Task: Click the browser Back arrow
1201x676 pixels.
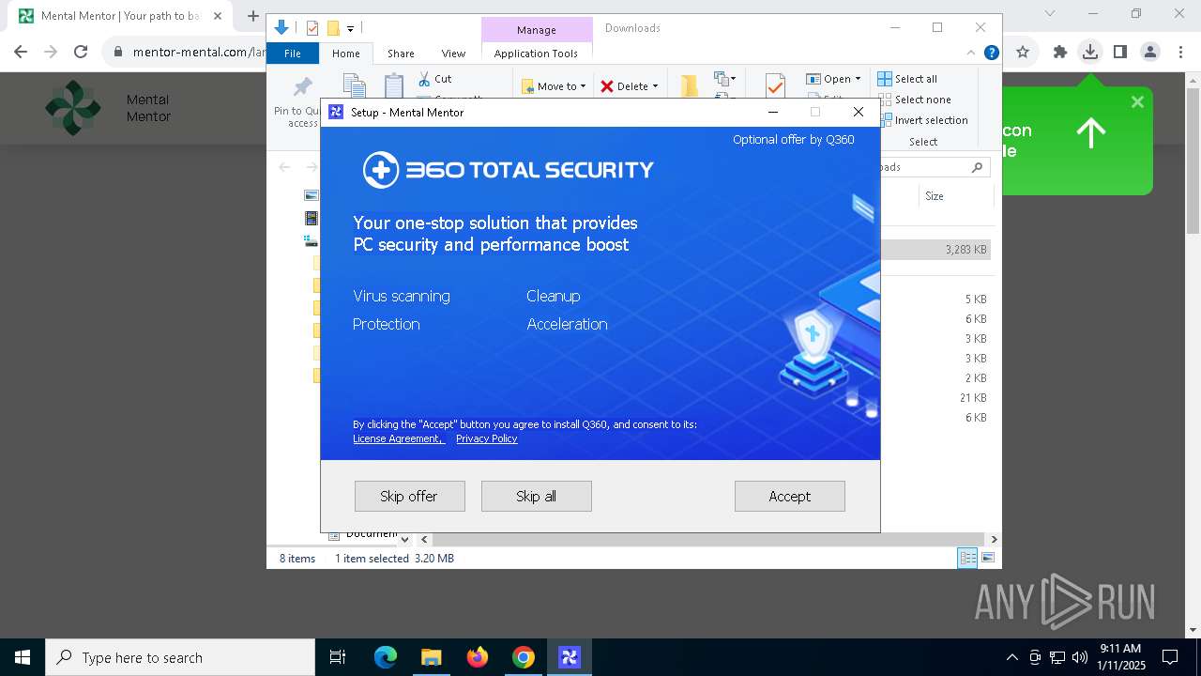Action: point(21,52)
